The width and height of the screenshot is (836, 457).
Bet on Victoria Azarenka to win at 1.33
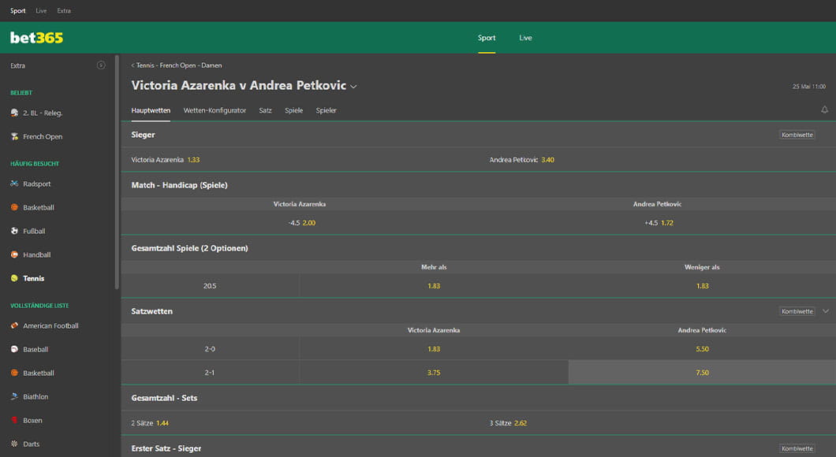coord(166,160)
